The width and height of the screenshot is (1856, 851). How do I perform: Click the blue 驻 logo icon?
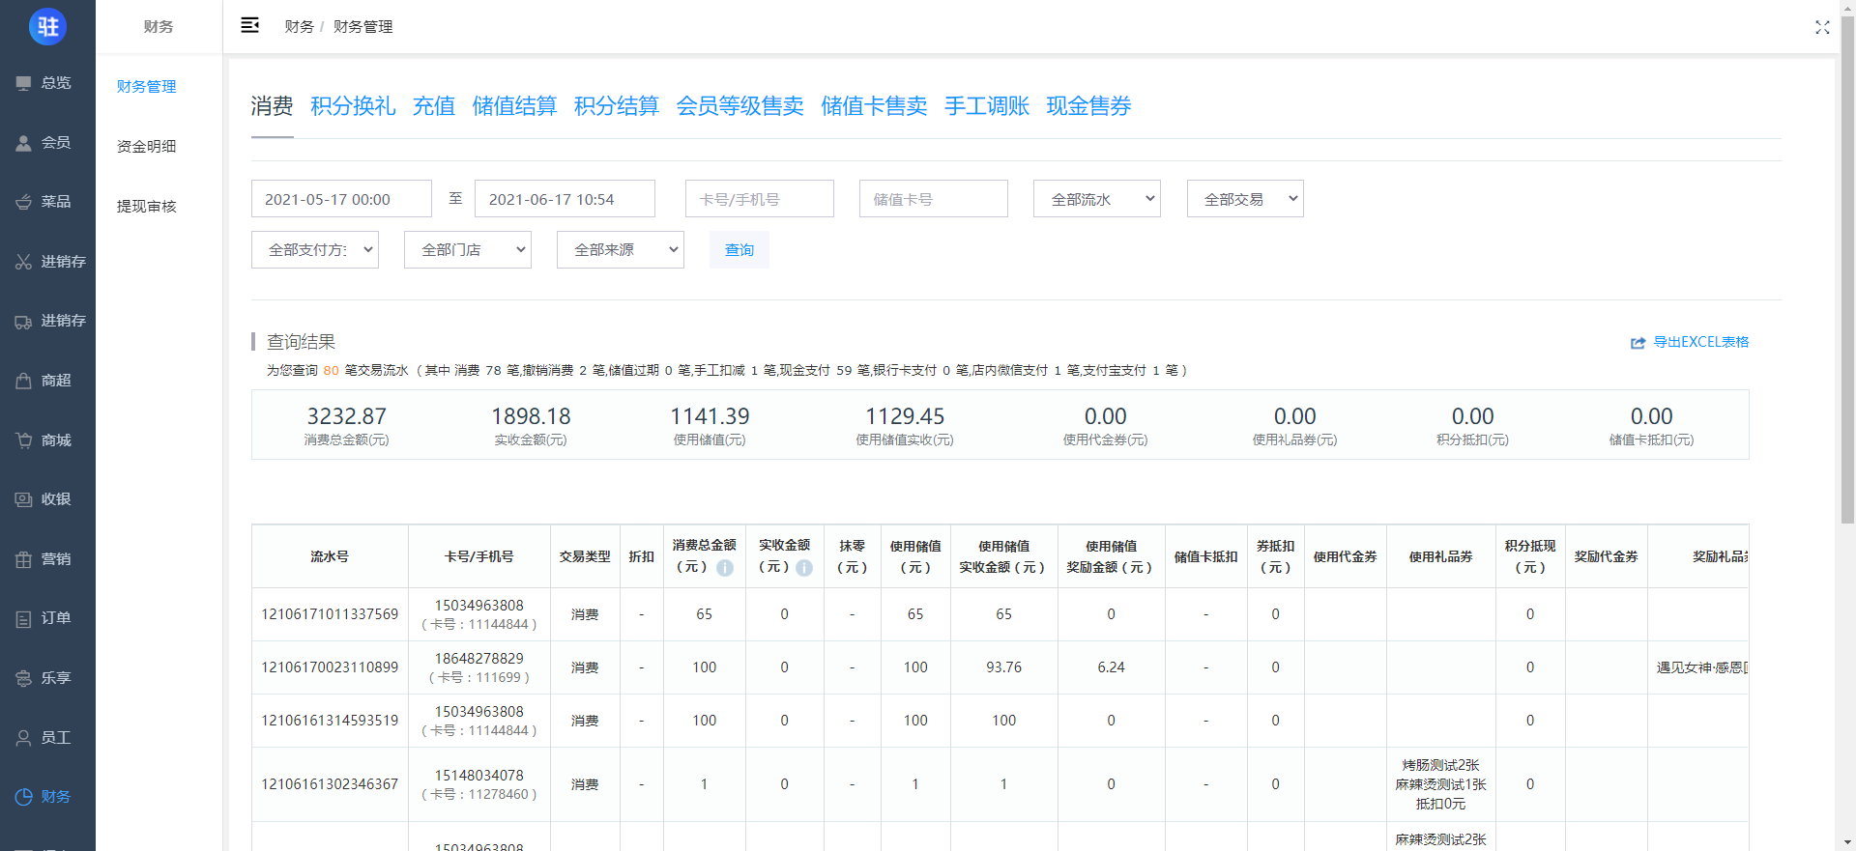pyautogui.click(x=47, y=26)
